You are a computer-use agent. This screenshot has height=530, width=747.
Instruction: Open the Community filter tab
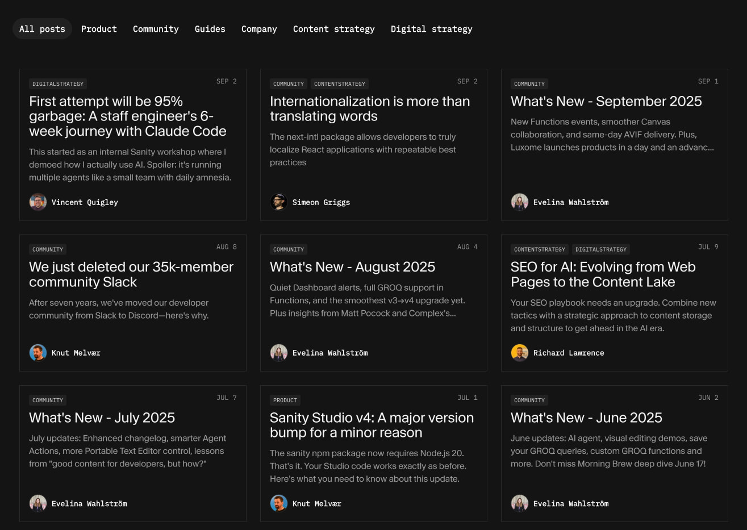click(x=156, y=29)
